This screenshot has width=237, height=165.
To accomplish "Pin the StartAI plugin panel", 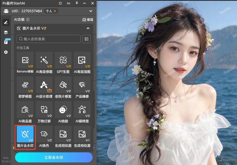I will [x=77, y=3].
